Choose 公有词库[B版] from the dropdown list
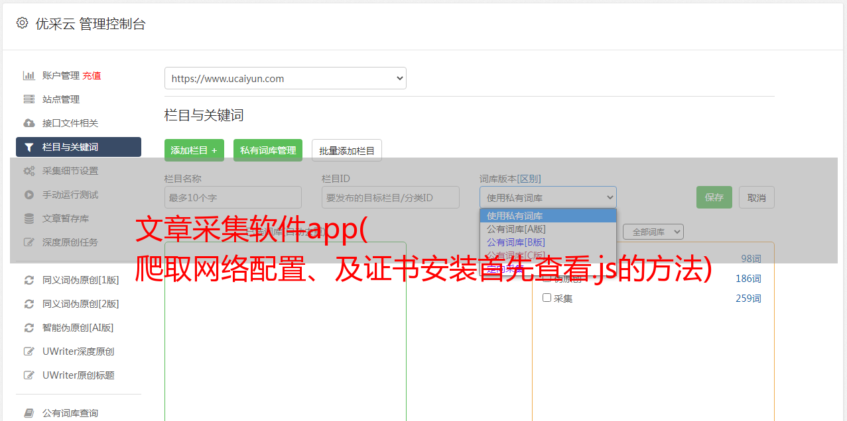 [x=548, y=242]
